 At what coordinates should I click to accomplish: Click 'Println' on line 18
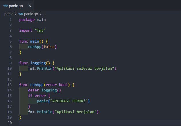coord(44,112)
